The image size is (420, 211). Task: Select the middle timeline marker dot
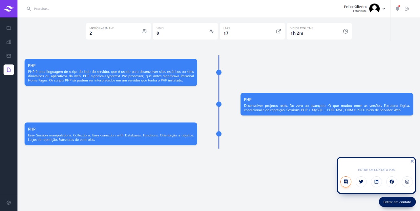219,104
